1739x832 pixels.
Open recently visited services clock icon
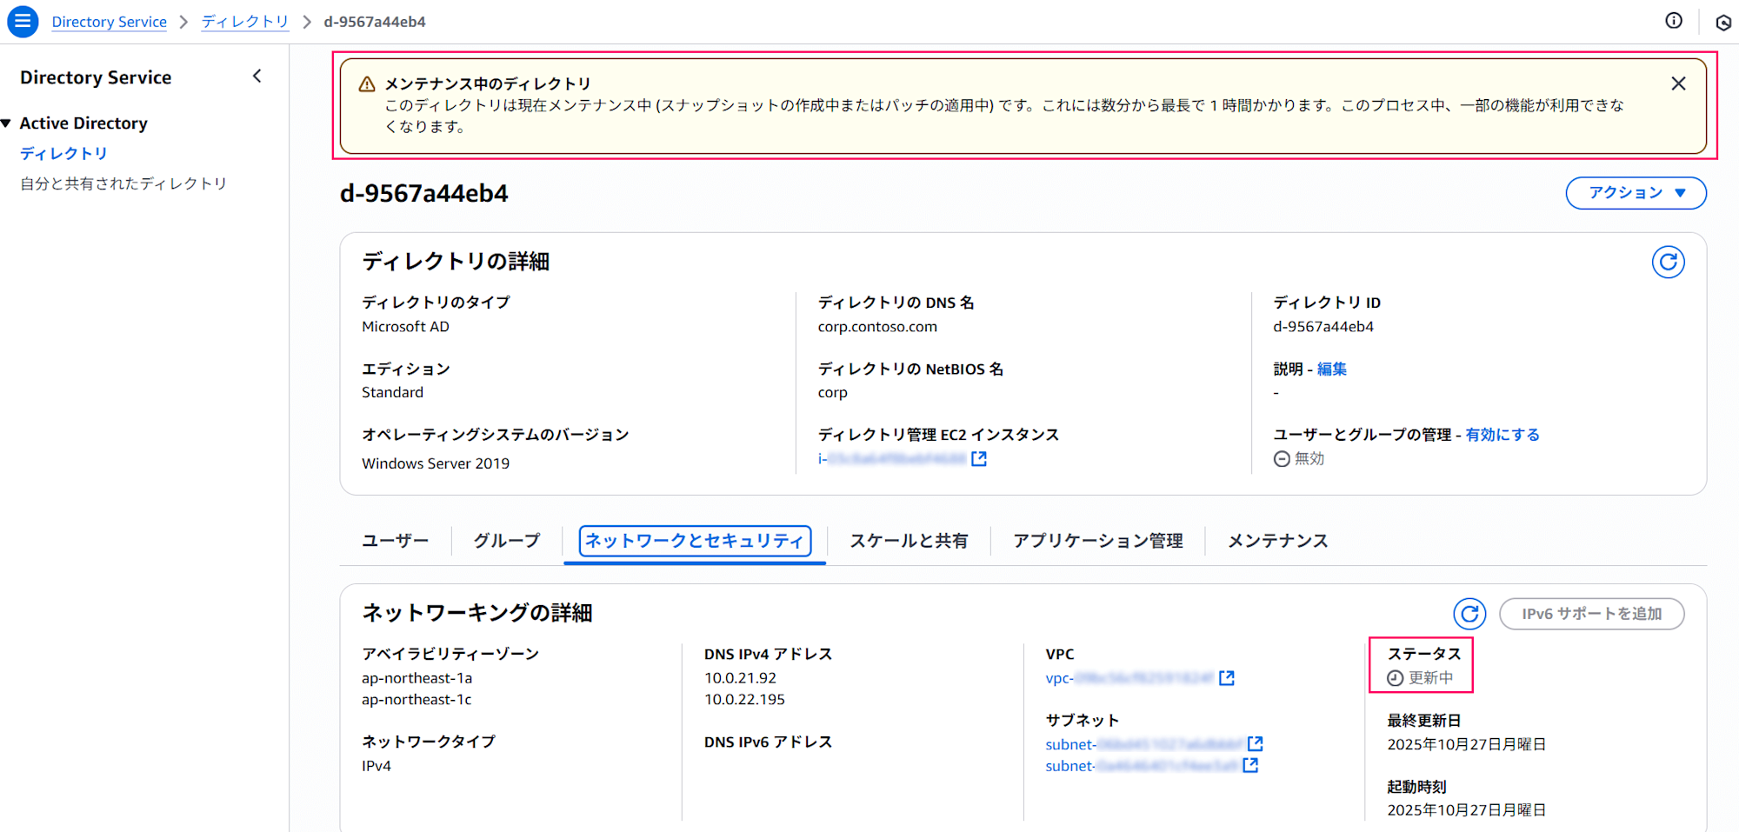coord(1723,21)
